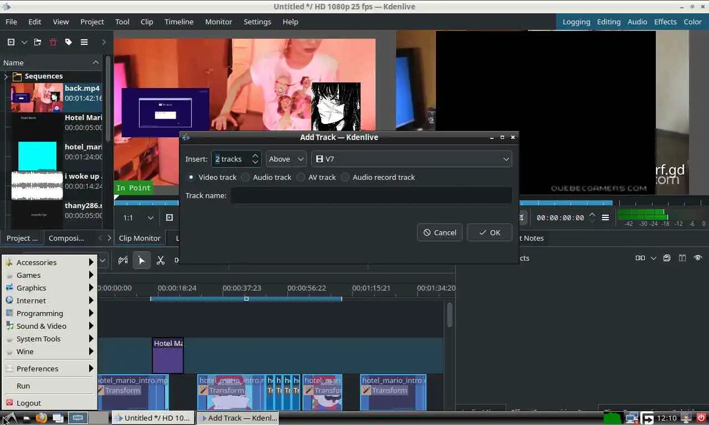Switch to the Project Bin tab
Image resolution: width=709 pixels, height=425 pixels.
[x=22, y=238]
